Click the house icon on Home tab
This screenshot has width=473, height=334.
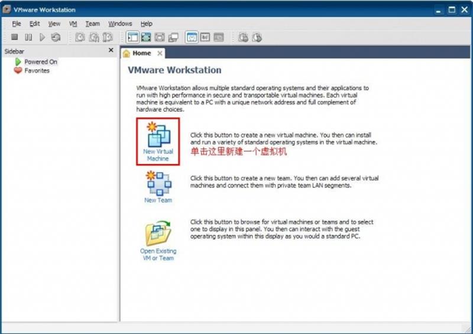[127, 53]
